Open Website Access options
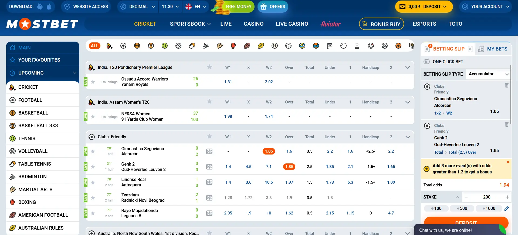Viewport: 518px width, 235px height. [x=87, y=6]
